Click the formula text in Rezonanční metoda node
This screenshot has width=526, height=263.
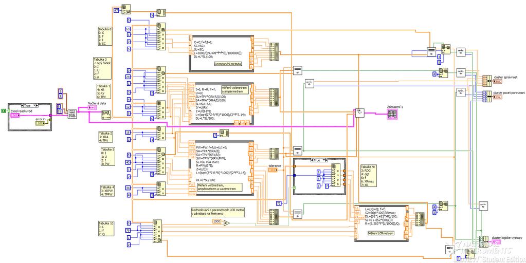[x=217, y=50]
